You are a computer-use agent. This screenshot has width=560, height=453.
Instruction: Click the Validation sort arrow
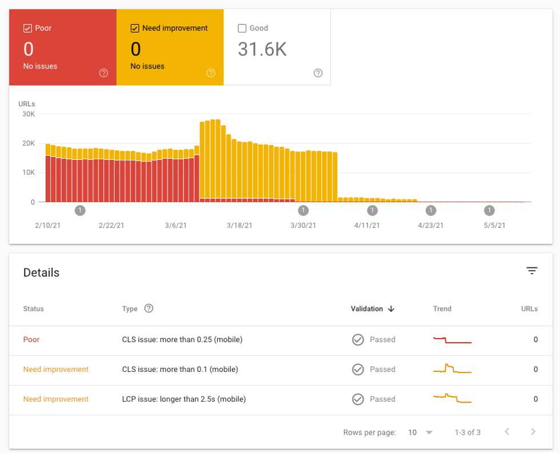click(x=391, y=308)
